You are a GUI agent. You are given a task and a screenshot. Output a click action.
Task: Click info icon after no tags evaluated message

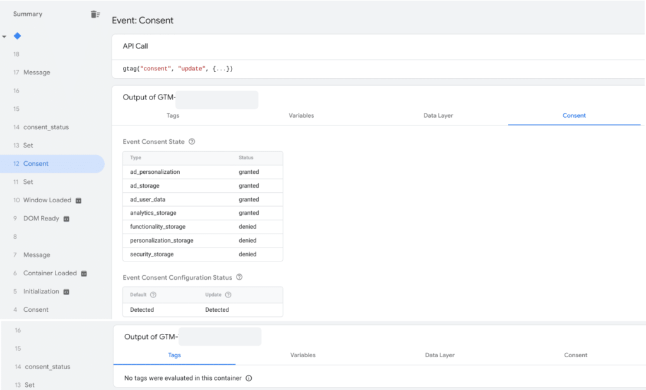tap(249, 378)
